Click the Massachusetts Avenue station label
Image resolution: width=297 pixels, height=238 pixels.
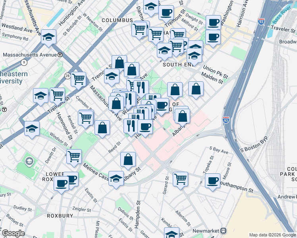[30, 55]
